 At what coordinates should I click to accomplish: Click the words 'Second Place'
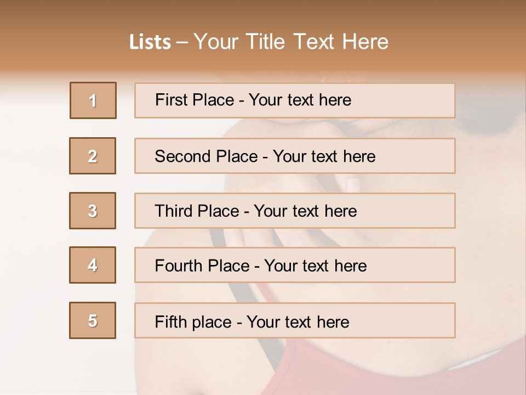coord(207,156)
